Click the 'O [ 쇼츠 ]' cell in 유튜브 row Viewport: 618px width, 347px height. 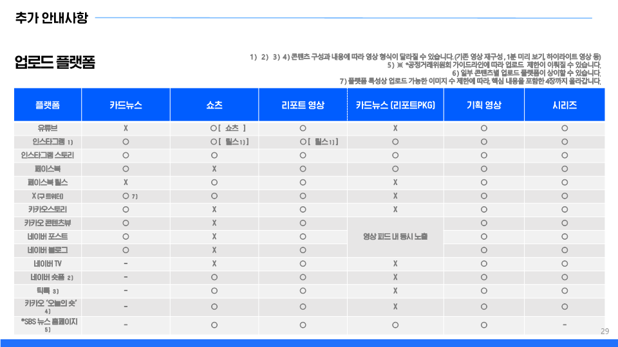coord(228,129)
